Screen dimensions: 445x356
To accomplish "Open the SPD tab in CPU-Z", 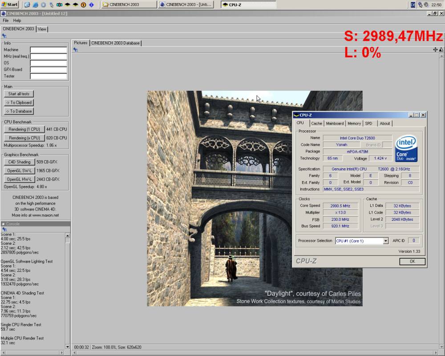I will tap(368, 123).
